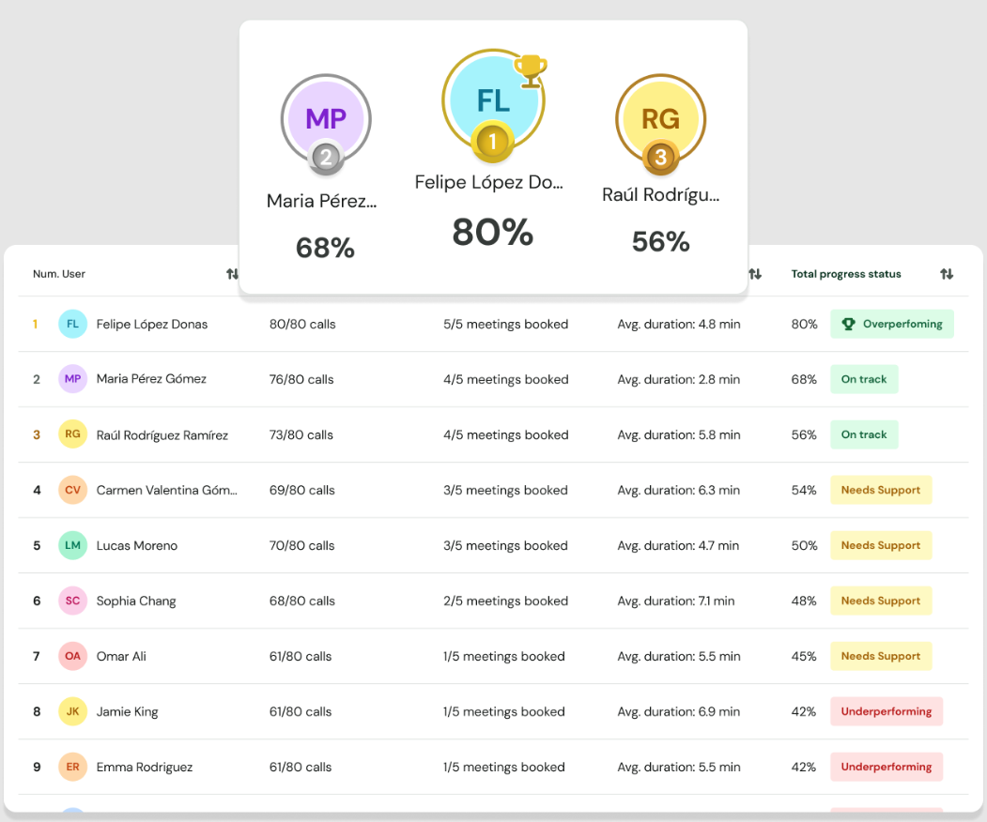Image resolution: width=987 pixels, height=822 pixels.
Task: Click the Num. User column header
Action: coord(59,274)
